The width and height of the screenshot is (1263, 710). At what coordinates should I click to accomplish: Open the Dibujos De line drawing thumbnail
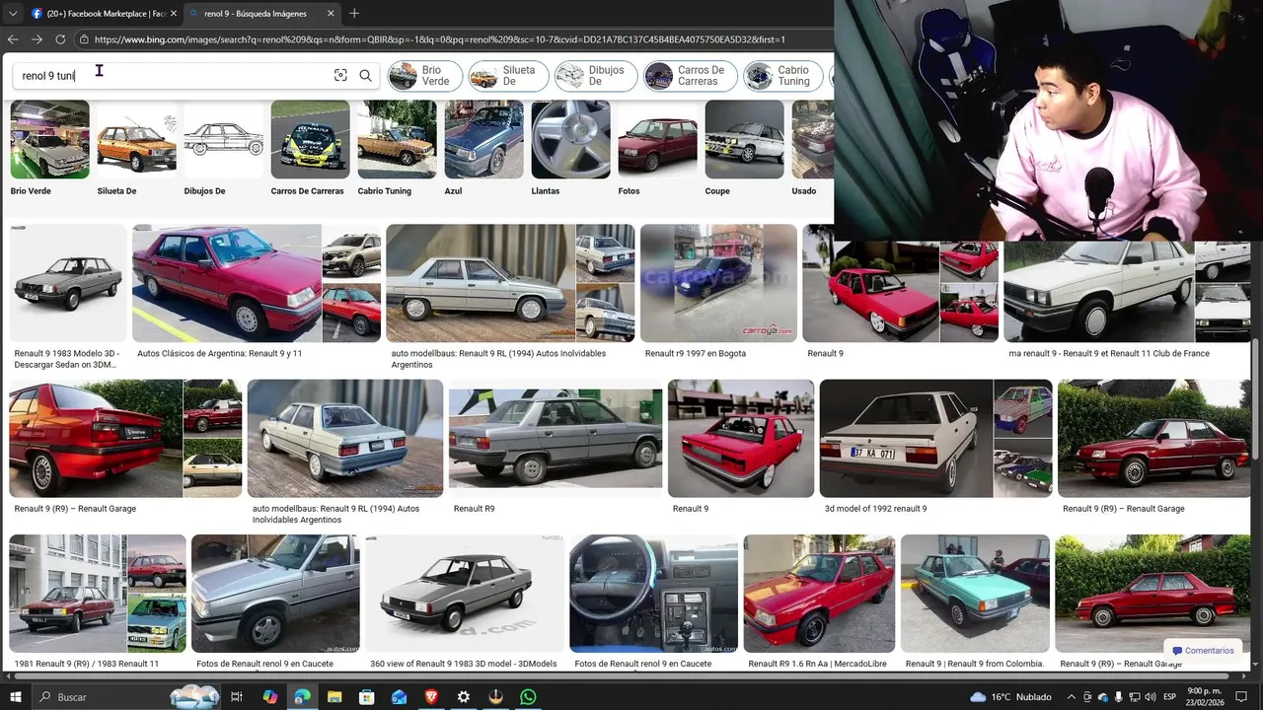(x=223, y=139)
